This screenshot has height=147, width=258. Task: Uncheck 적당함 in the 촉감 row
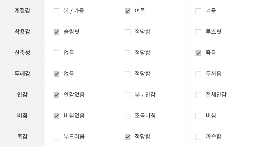(x=128, y=137)
